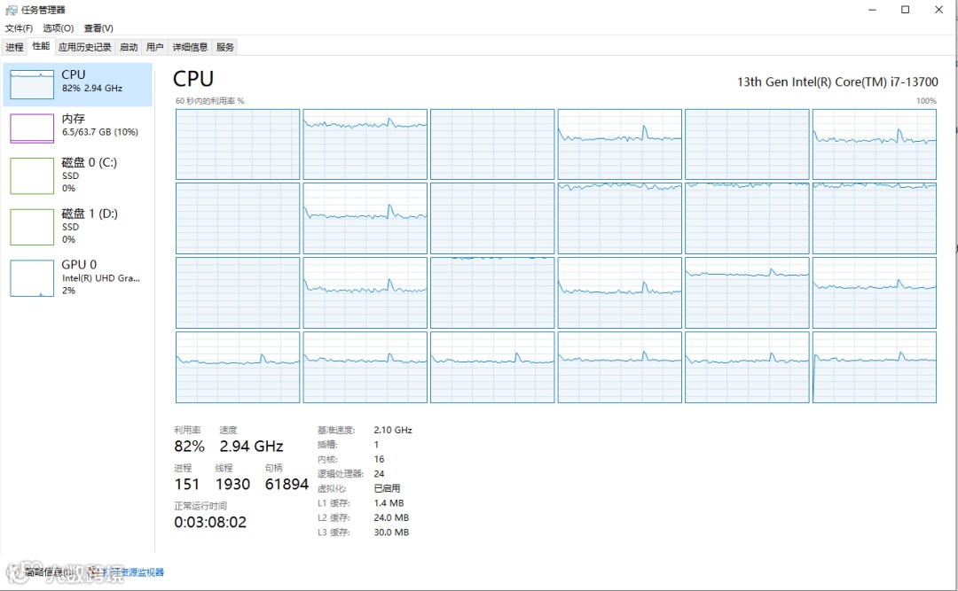Viewport: 958px width, 591px height.
Task: Select 磁盘 1 (D:) in the sidebar
Action: click(x=77, y=227)
